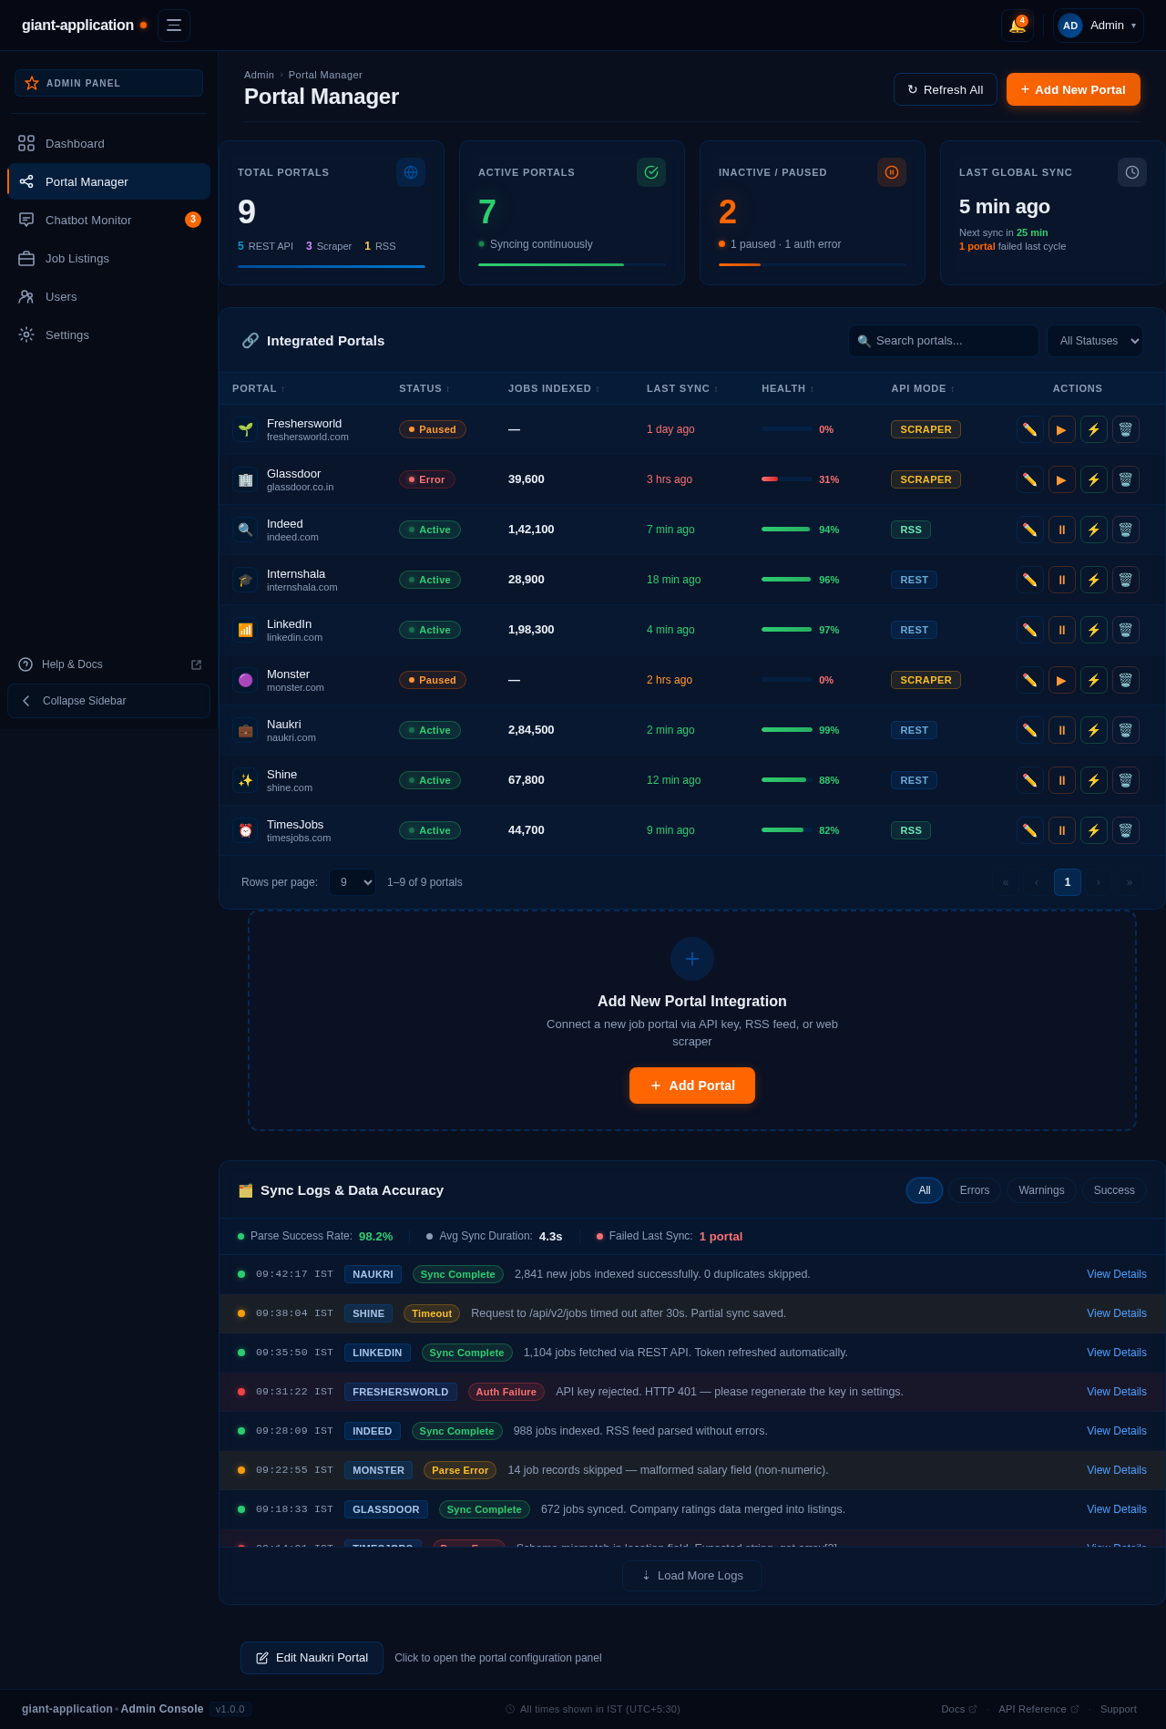The width and height of the screenshot is (1166, 1729).
Task: Click the Edit Naukri Portal button
Action: pyautogui.click(x=312, y=1658)
